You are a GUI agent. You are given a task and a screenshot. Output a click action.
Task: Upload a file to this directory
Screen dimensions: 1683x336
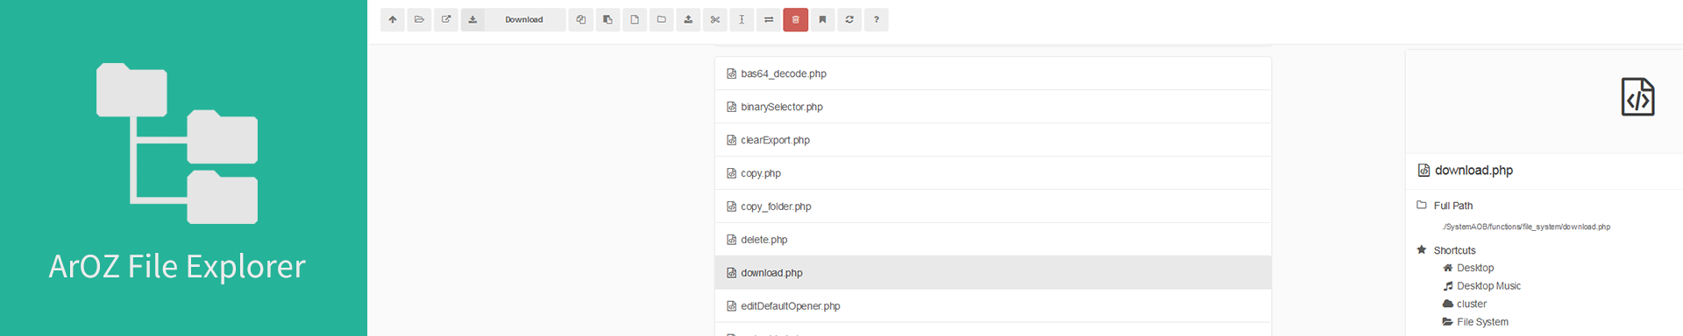click(688, 19)
